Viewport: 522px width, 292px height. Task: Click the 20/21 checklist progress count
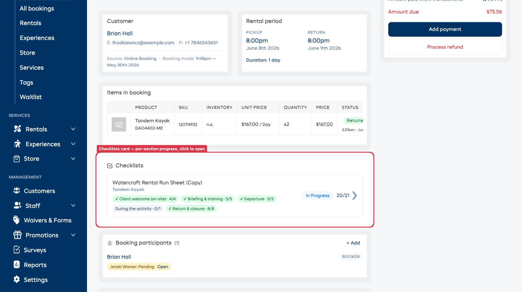343,196
